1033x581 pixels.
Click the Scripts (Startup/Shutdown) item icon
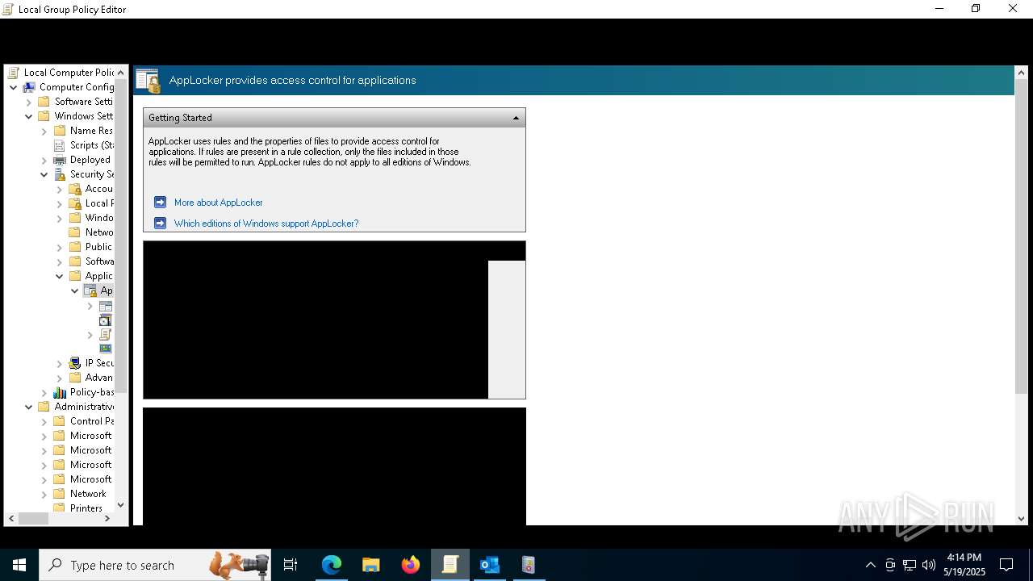(59, 145)
